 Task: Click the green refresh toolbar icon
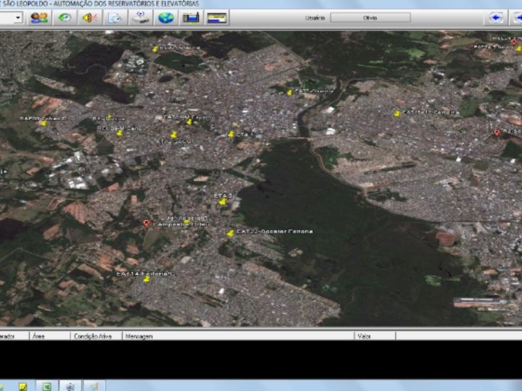pyautogui.click(x=64, y=18)
